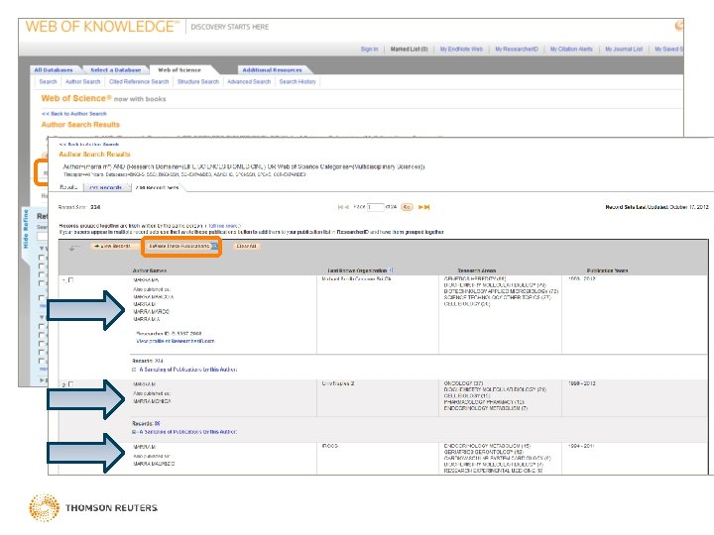Click Last Known Organization column header
Image resolution: width=714 pixels, height=535 pixels.
click(x=357, y=270)
